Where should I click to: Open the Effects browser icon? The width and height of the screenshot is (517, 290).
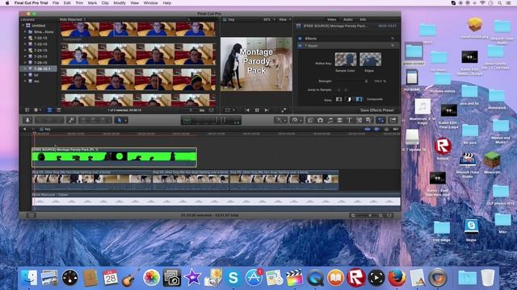tap(310, 120)
